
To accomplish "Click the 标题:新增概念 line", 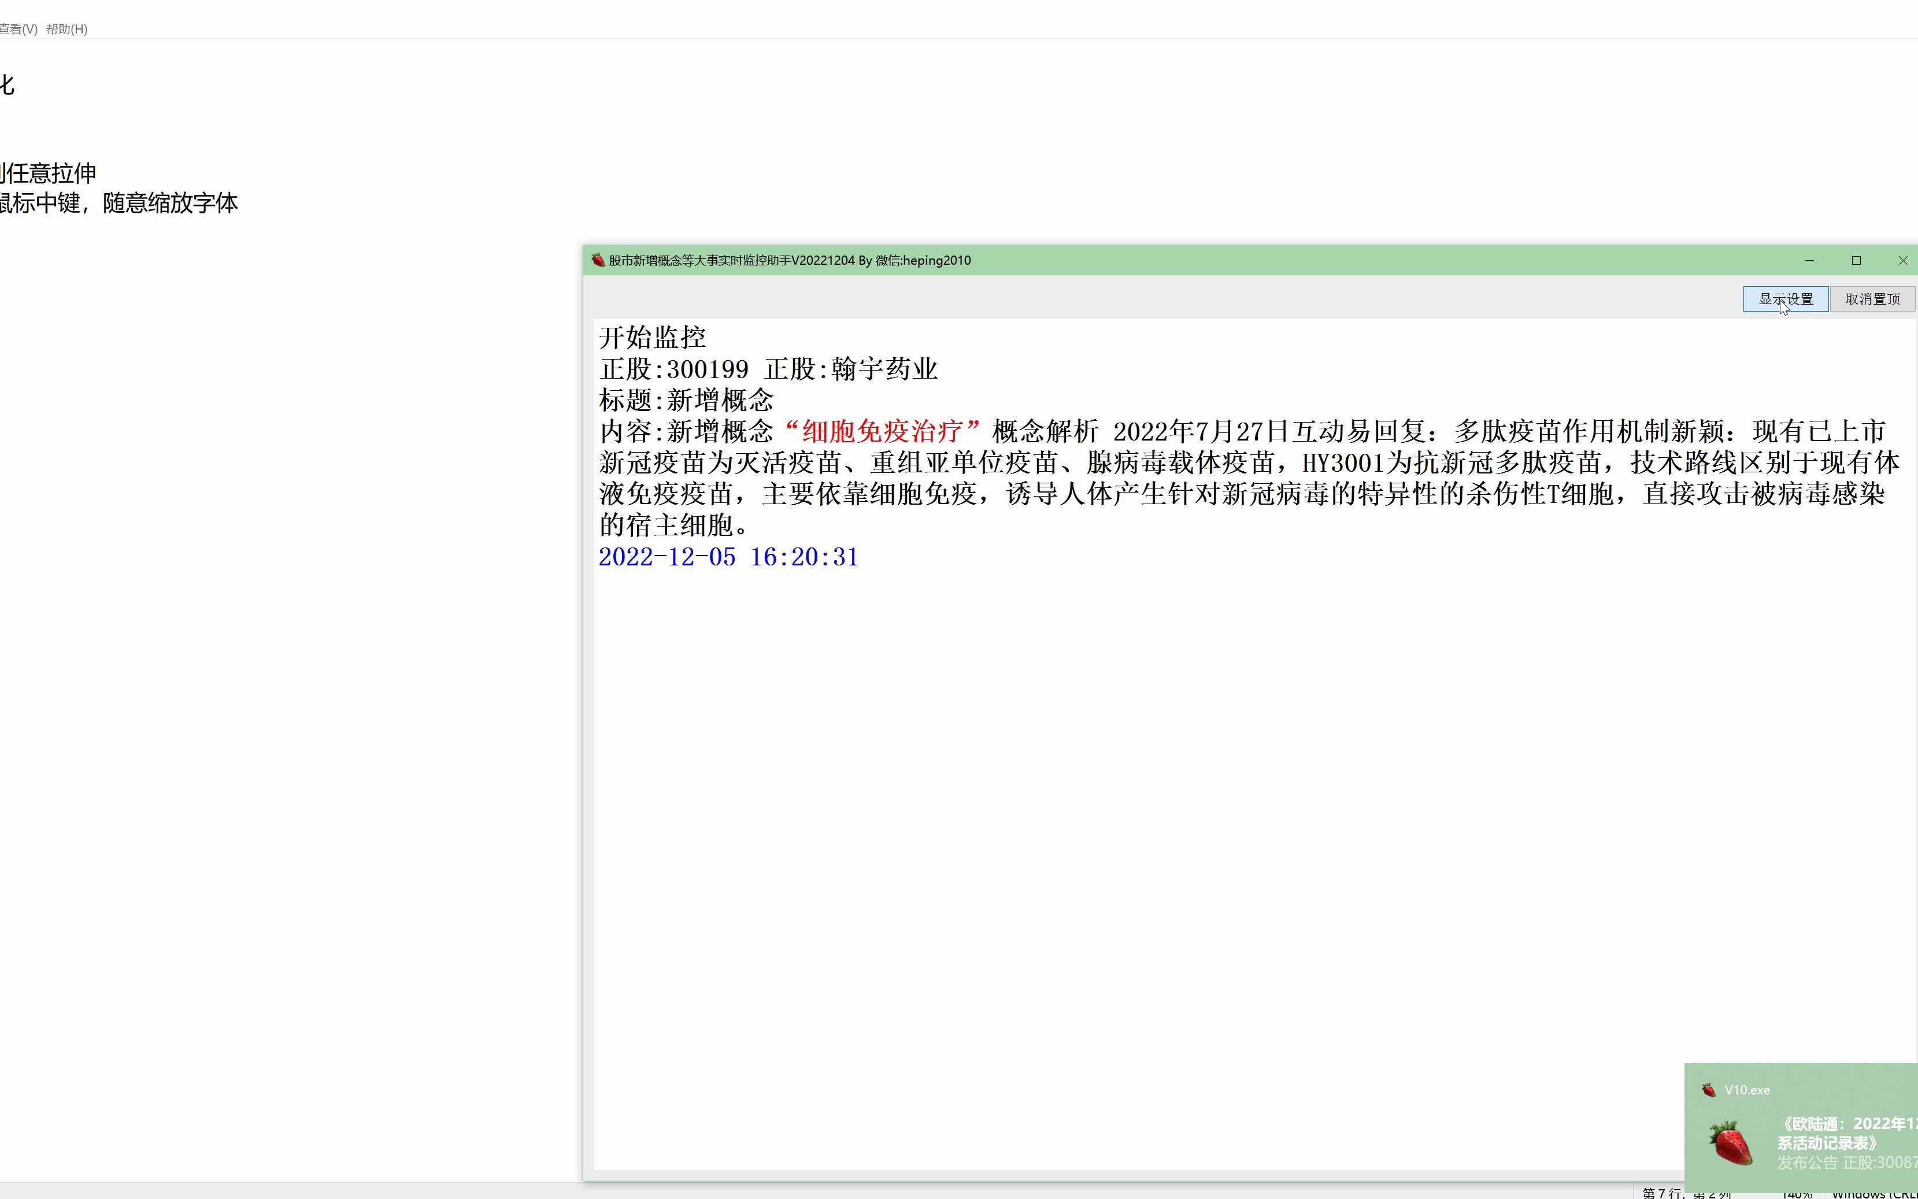I will coord(686,401).
